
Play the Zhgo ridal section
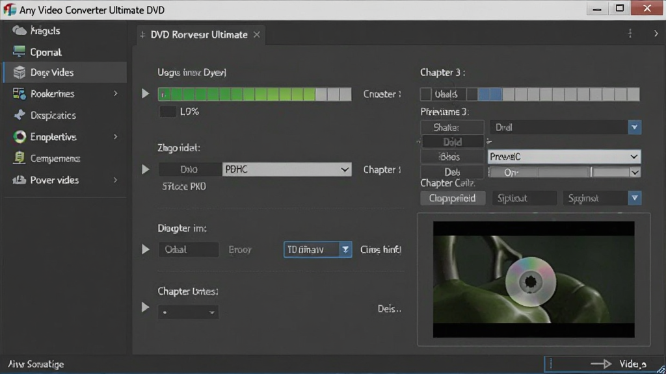(x=145, y=169)
